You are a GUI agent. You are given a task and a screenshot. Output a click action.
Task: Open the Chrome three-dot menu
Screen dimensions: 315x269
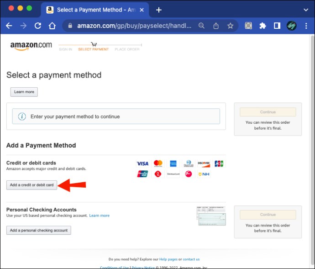pyautogui.click(x=306, y=26)
